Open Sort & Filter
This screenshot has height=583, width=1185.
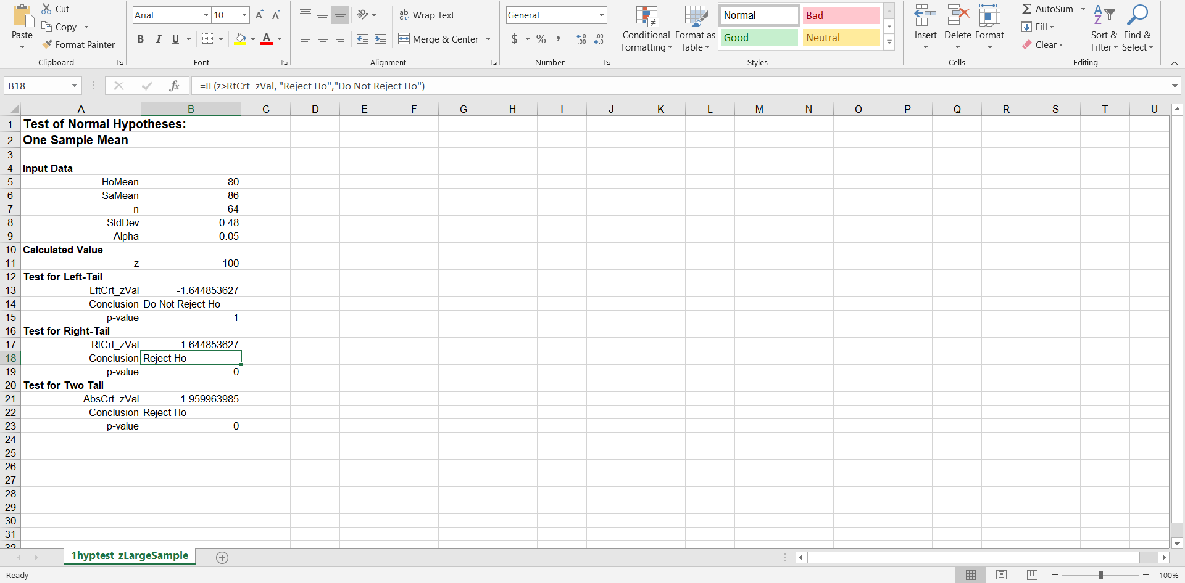[1104, 28]
